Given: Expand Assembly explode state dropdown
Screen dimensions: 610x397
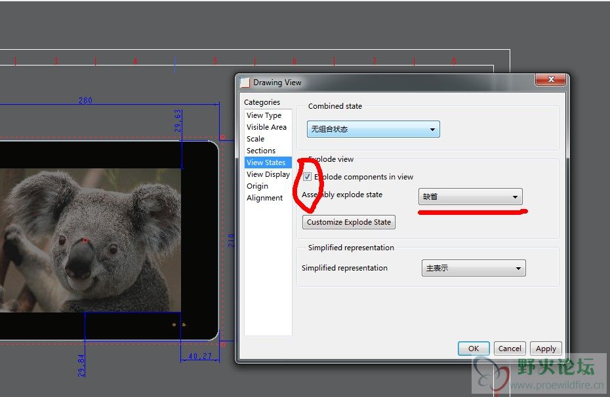Looking at the screenshot, I should coord(470,197).
